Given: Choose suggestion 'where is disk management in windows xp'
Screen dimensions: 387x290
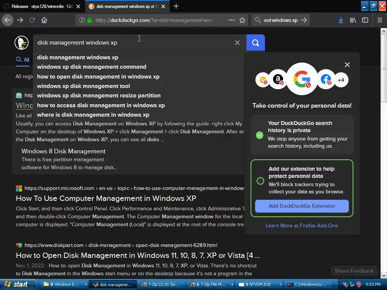Looking at the screenshot, I should click(93, 115).
